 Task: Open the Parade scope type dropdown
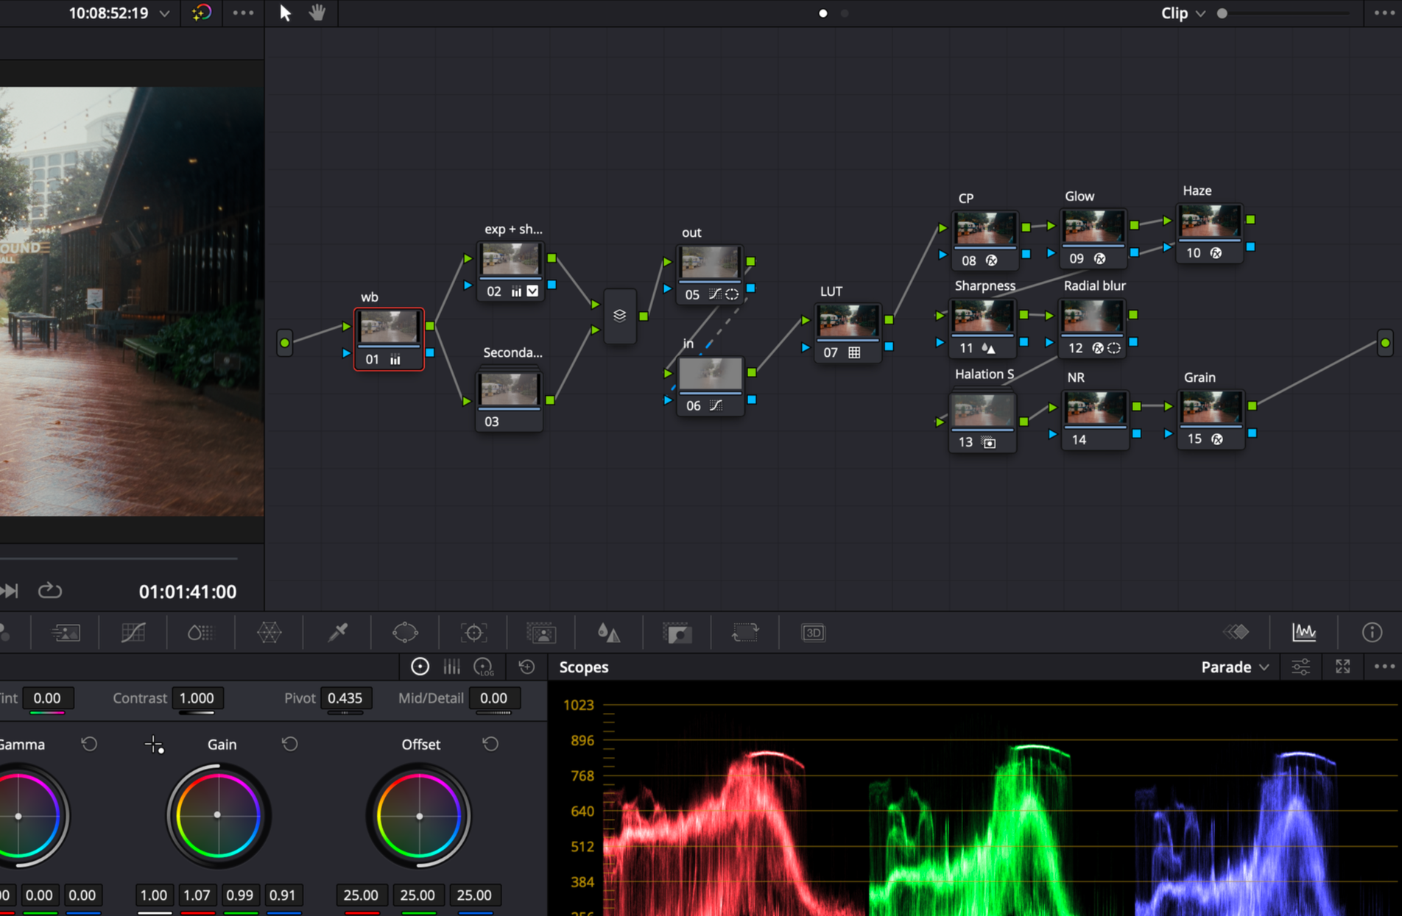pyautogui.click(x=1233, y=667)
